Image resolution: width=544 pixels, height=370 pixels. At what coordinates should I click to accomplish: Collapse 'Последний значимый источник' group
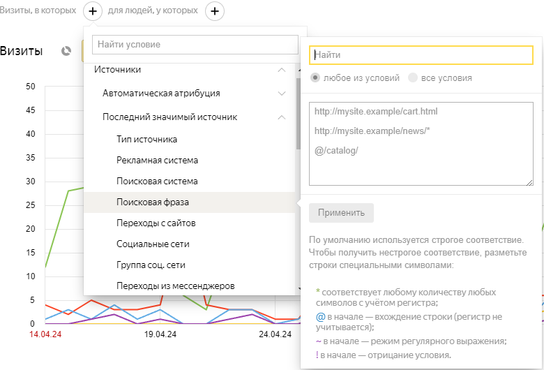tap(281, 117)
